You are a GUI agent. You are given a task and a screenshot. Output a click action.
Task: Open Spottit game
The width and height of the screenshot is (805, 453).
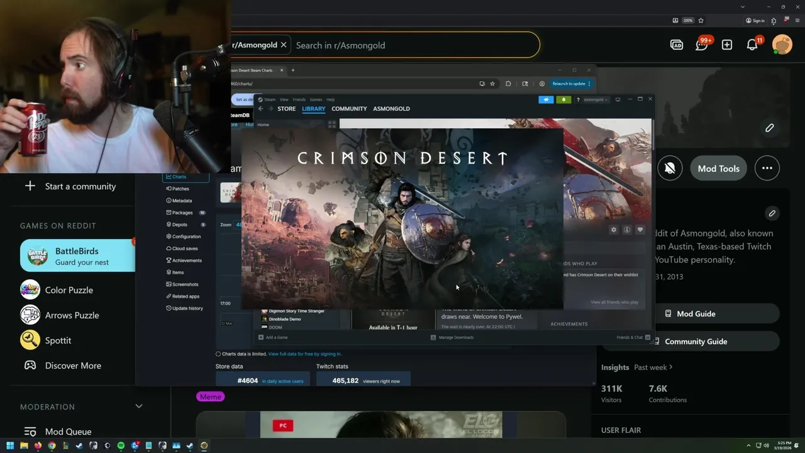pos(47,340)
